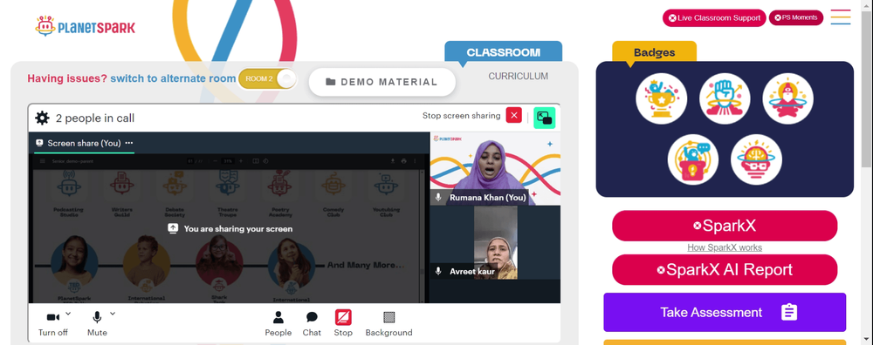This screenshot has height=345, width=873.
Task: Click the 2 people in call text
Action: 95,118
